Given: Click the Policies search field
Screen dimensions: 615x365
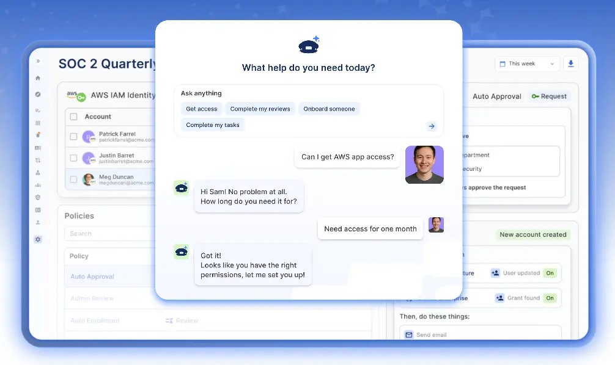Looking at the screenshot, I should pos(110,234).
